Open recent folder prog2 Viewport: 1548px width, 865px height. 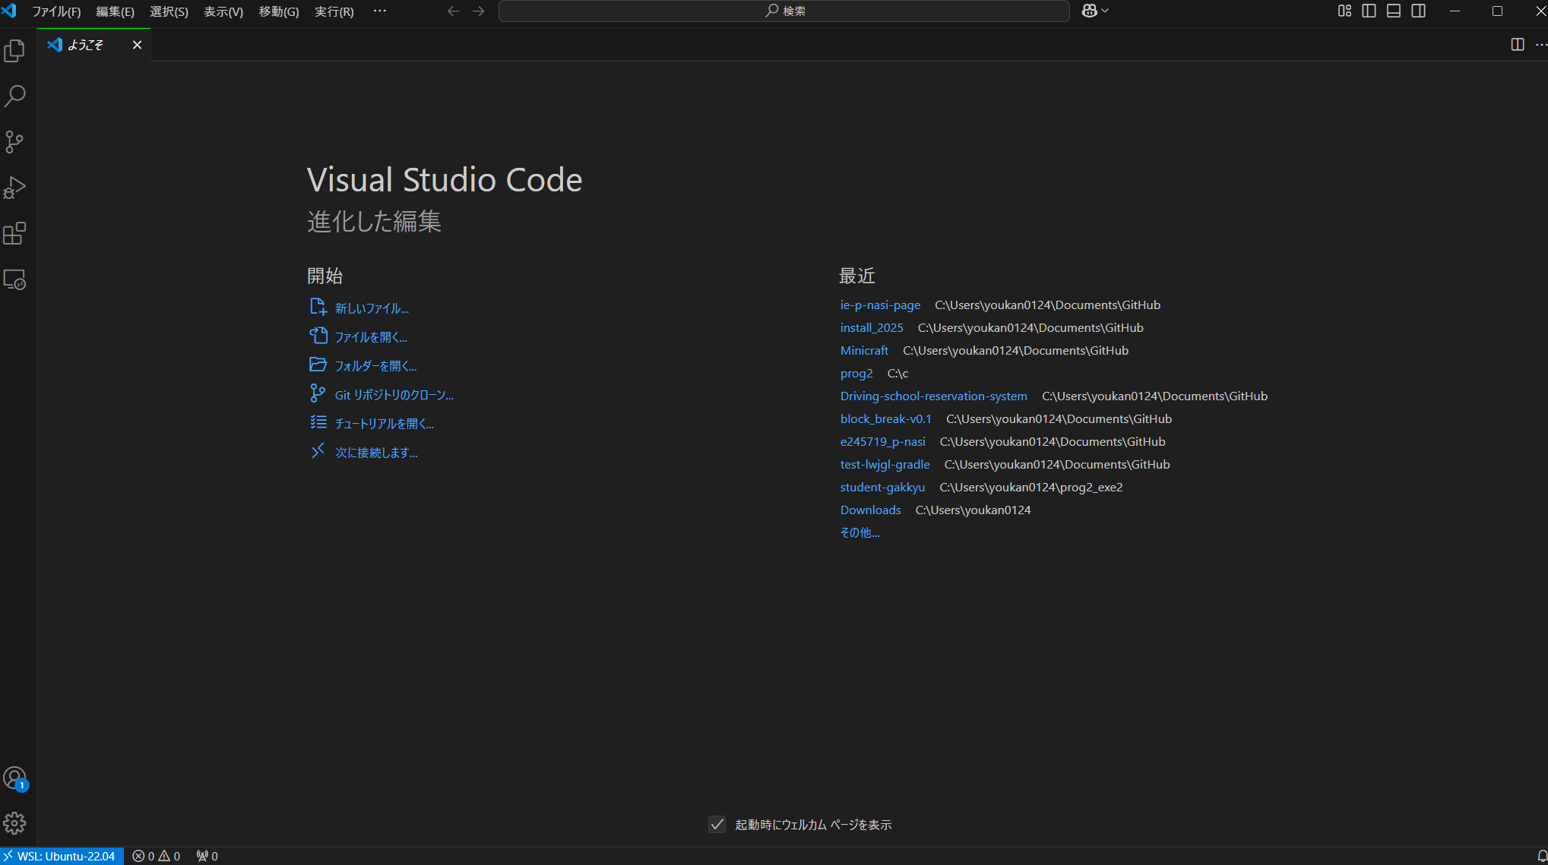(x=856, y=373)
